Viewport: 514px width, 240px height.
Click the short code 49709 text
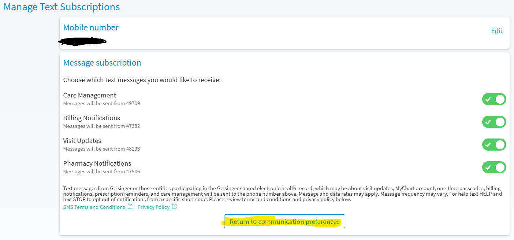tap(133, 104)
